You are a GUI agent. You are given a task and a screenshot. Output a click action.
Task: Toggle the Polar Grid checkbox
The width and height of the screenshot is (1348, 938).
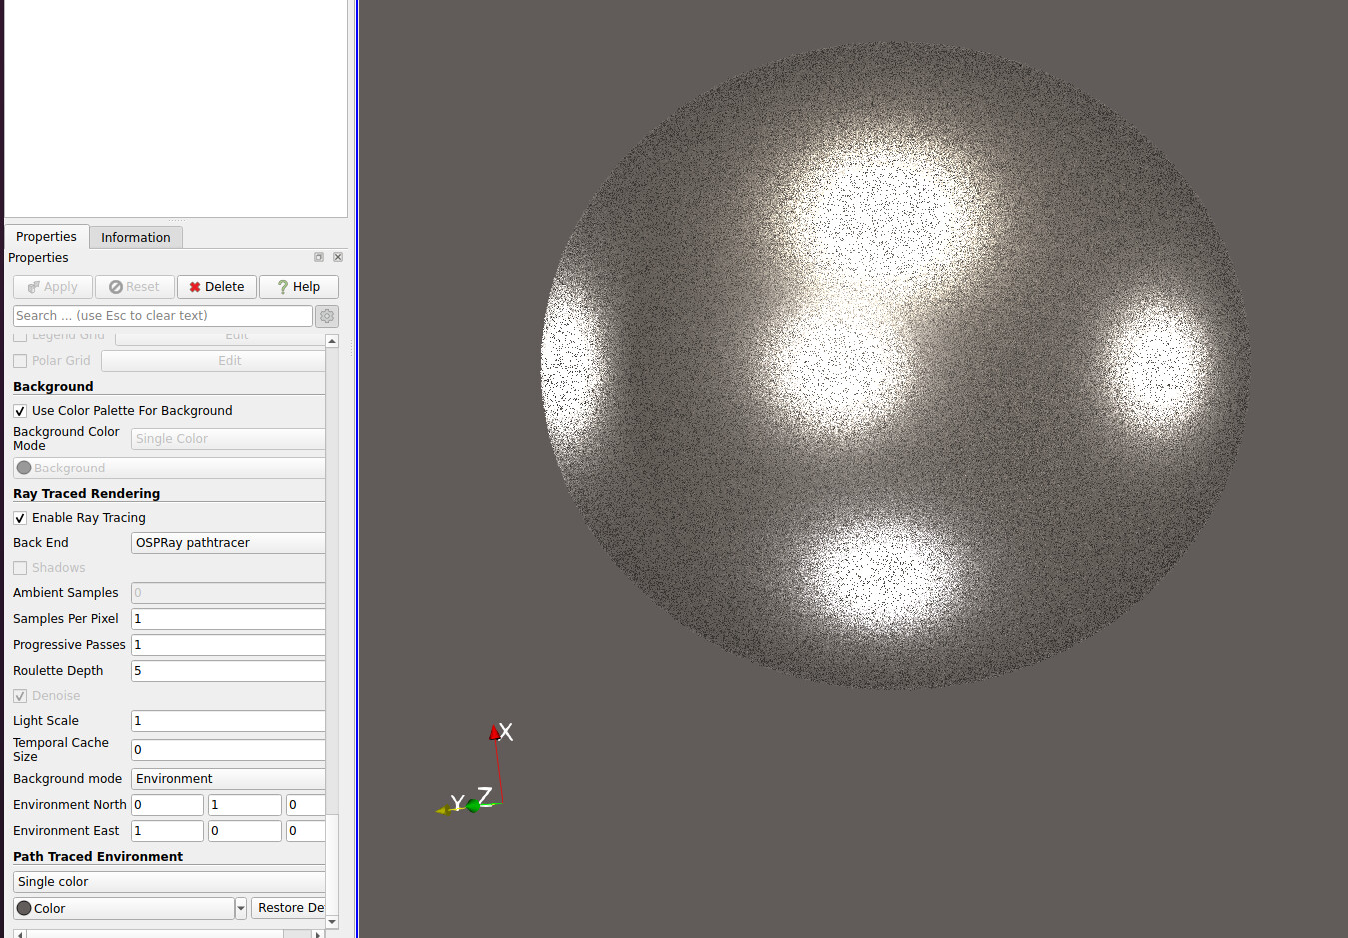[x=20, y=361]
